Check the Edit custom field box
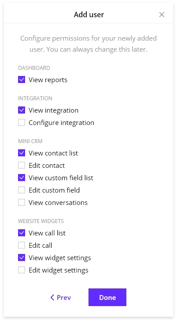 point(22,190)
